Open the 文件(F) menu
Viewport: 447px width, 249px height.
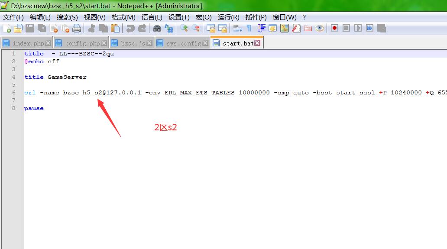pyautogui.click(x=13, y=17)
